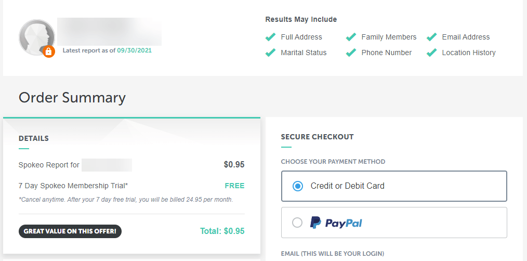The width and height of the screenshot is (527, 261).
Task: Click the PayPal logo
Action: click(x=336, y=223)
